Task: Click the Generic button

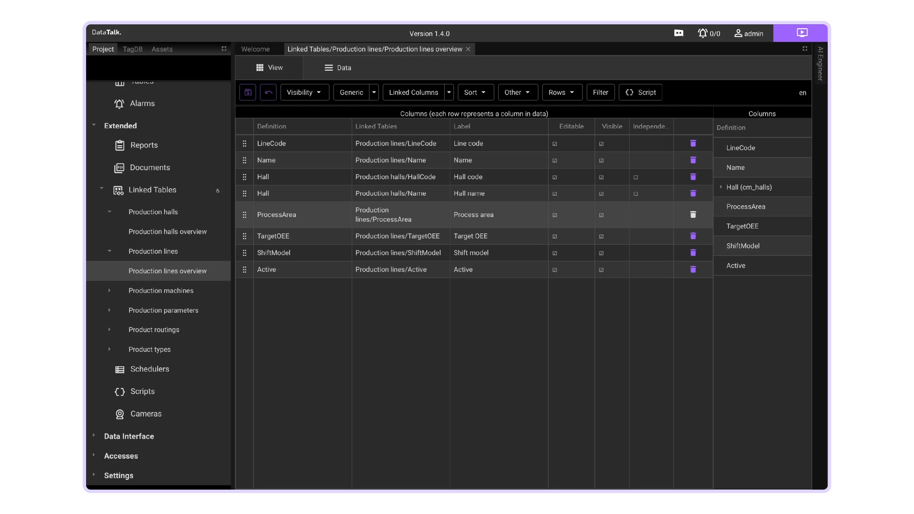Action: pos(351,92)
